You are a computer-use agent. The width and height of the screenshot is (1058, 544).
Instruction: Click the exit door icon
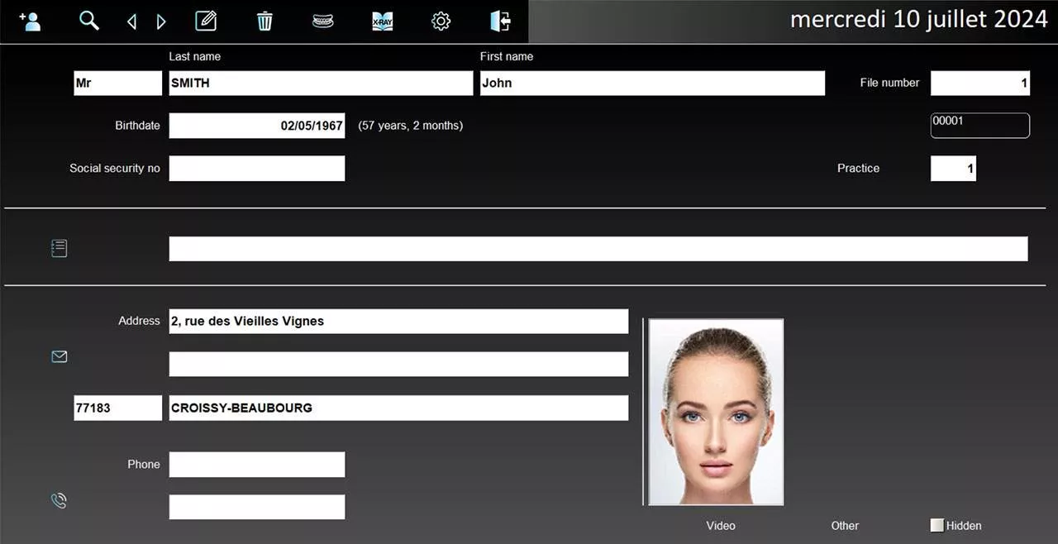(500, 21)
